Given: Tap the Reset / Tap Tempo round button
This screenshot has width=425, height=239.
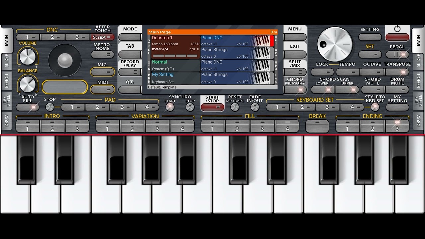Looking at the screenshot, I should [x=235, y=107].
